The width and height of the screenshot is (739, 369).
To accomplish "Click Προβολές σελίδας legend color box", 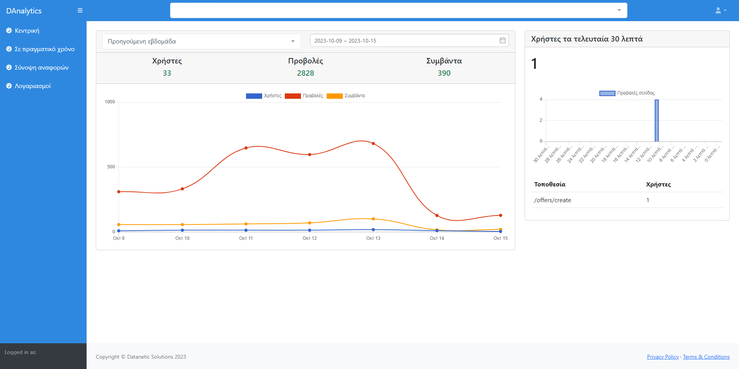I will pyautogui.click(x=607, y=93).
